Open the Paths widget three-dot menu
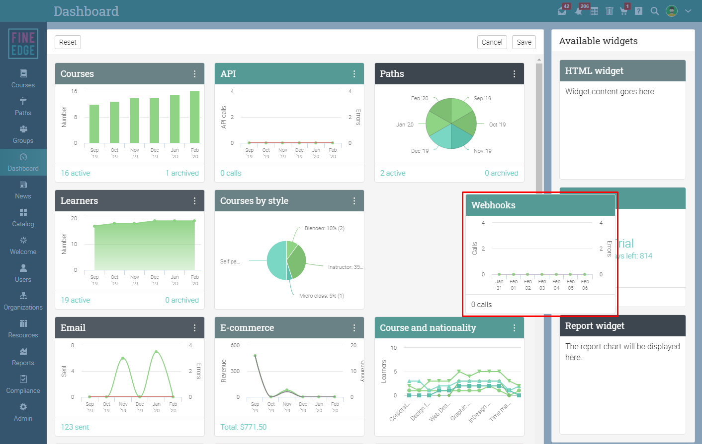This screenshot has height=444, width=702. (514, 74)
